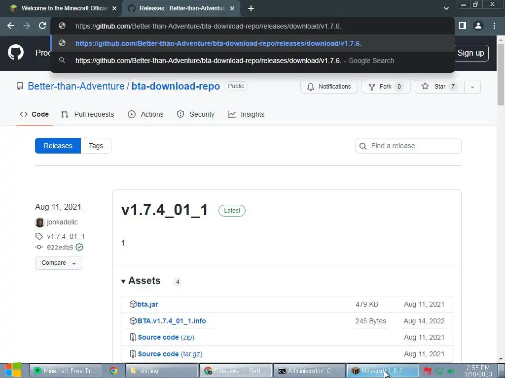Image resolution: width=505 pixels, height=378 pixels.
Task: Open Chrome's three-dot menu
Action: [x=494, y=26]
